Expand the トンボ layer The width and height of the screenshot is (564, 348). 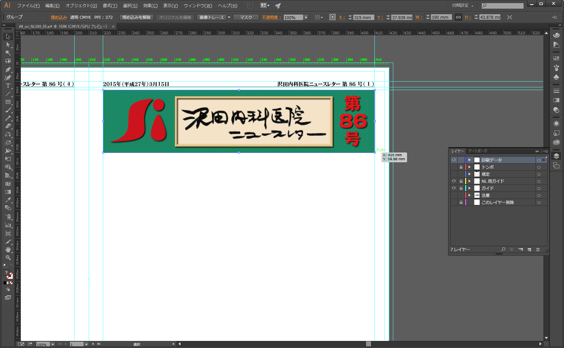(x=470, y=167)
